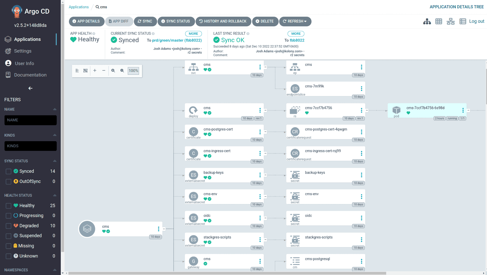Open User Info page
This screenshot has width=487, height=275.
point(24,63)
